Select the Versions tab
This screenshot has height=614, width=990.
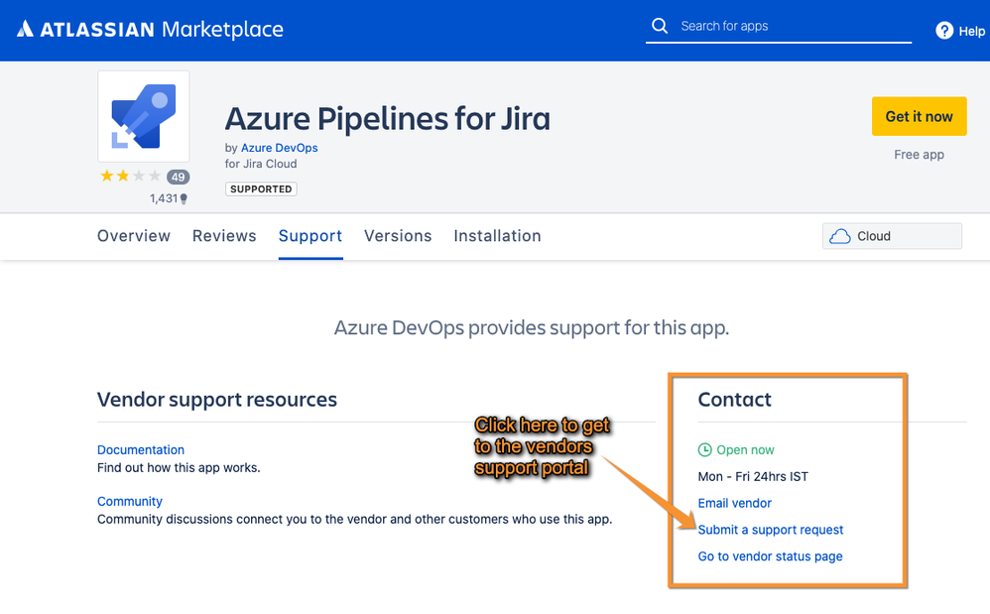click(x=398, y=236)
